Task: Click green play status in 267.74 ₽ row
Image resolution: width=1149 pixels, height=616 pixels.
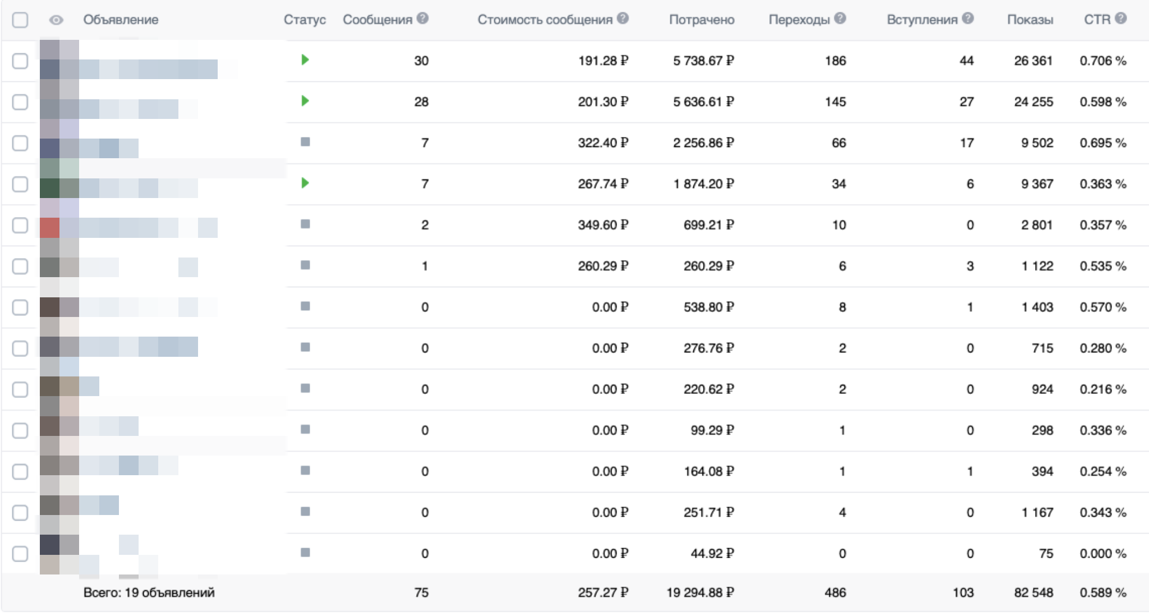Action: click(x=305, y=183)
